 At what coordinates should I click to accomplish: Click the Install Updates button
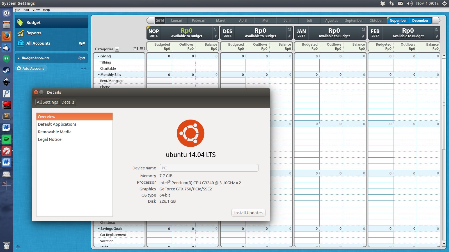pyautogui.click(x=248, y=213)
